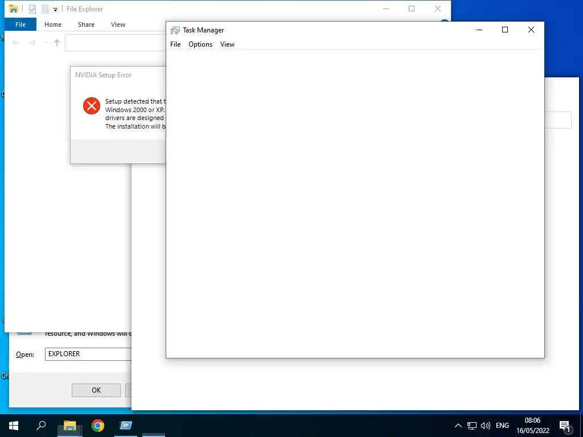Click the taskbar Search icon
583x437 pixels.
(41, 426)
